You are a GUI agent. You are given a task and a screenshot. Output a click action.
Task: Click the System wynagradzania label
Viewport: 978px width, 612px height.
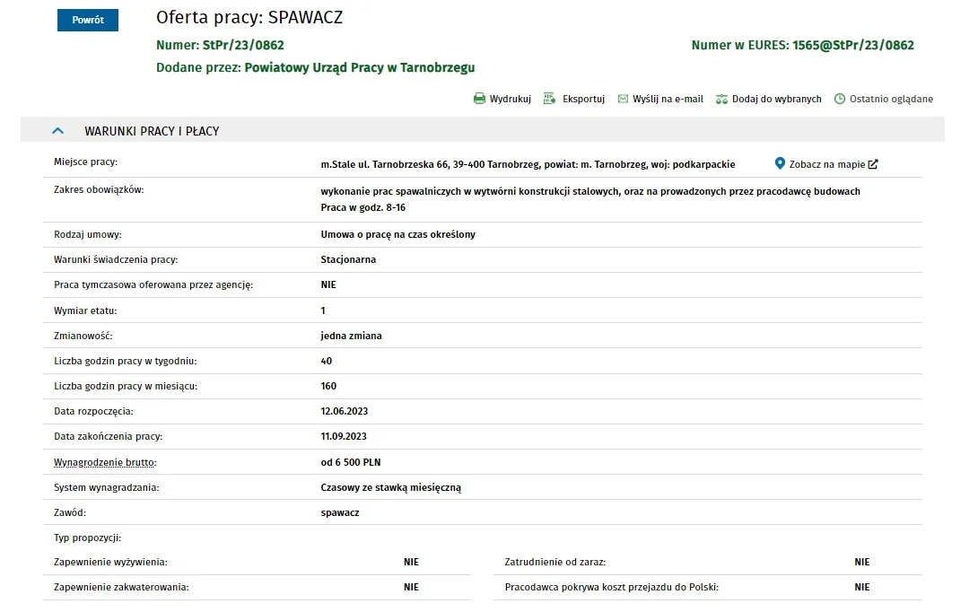tap(107, 487)
